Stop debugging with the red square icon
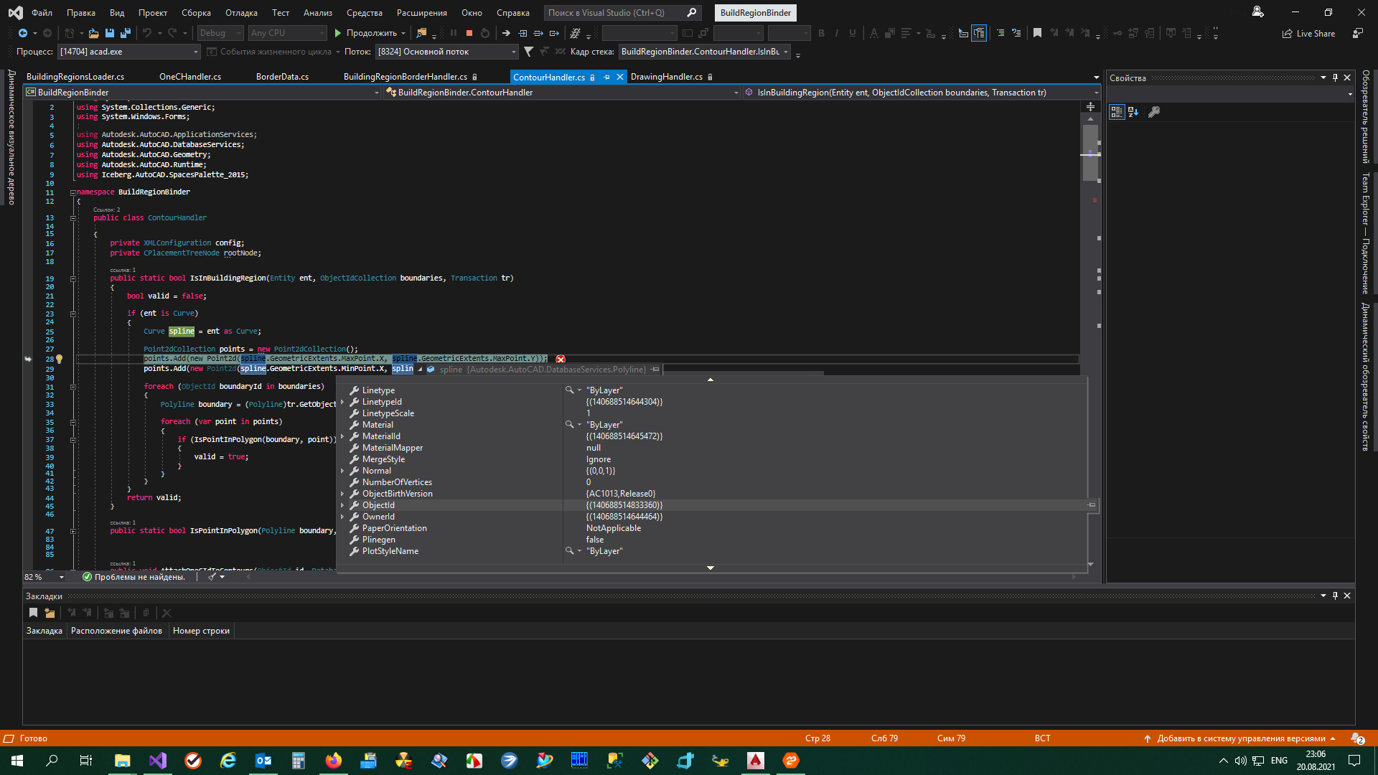 coord(469,33)
